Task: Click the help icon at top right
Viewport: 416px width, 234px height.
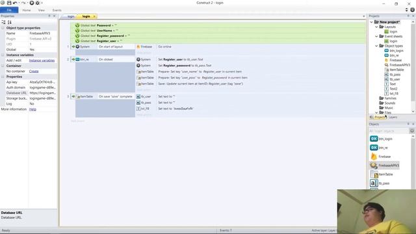Action: (412, 10)
